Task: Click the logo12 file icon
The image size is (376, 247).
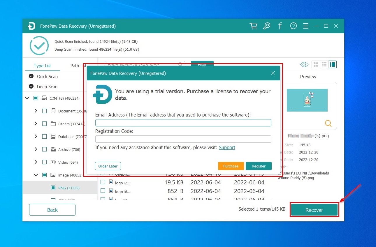Action: [x=111, y=182]
